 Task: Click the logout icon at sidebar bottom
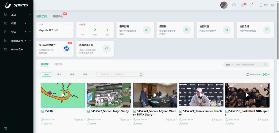coord(5,129)
